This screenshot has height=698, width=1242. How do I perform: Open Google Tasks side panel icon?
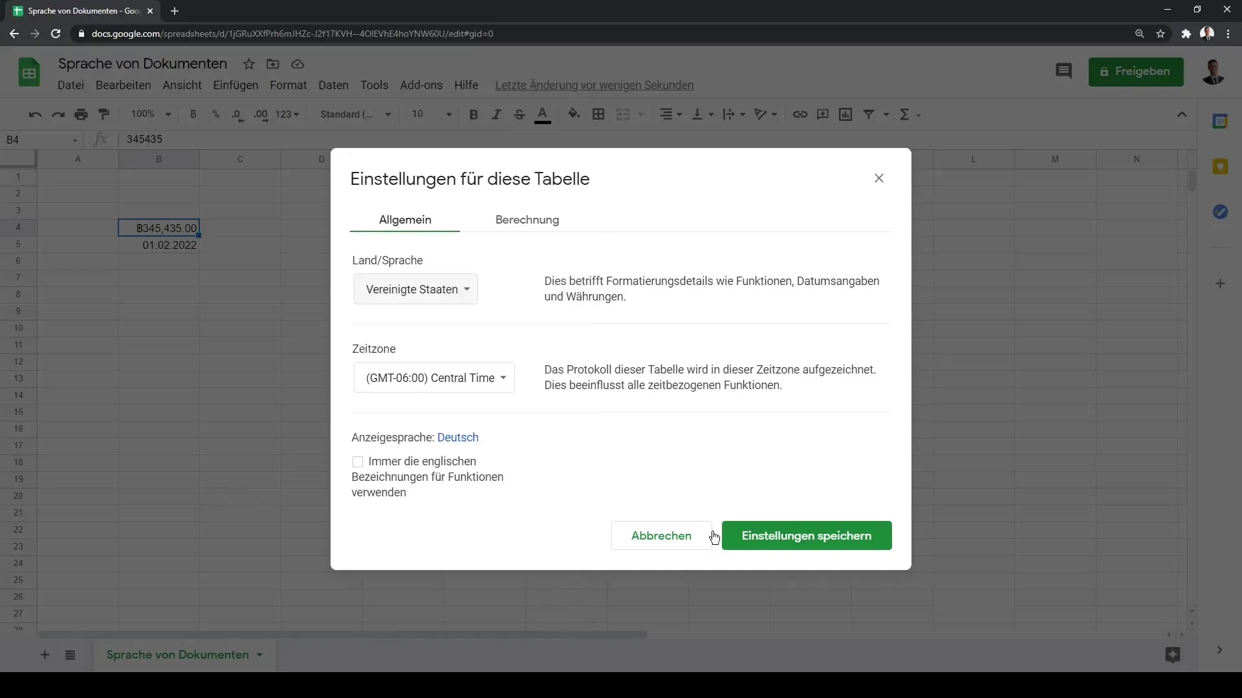coord(1220,212)
